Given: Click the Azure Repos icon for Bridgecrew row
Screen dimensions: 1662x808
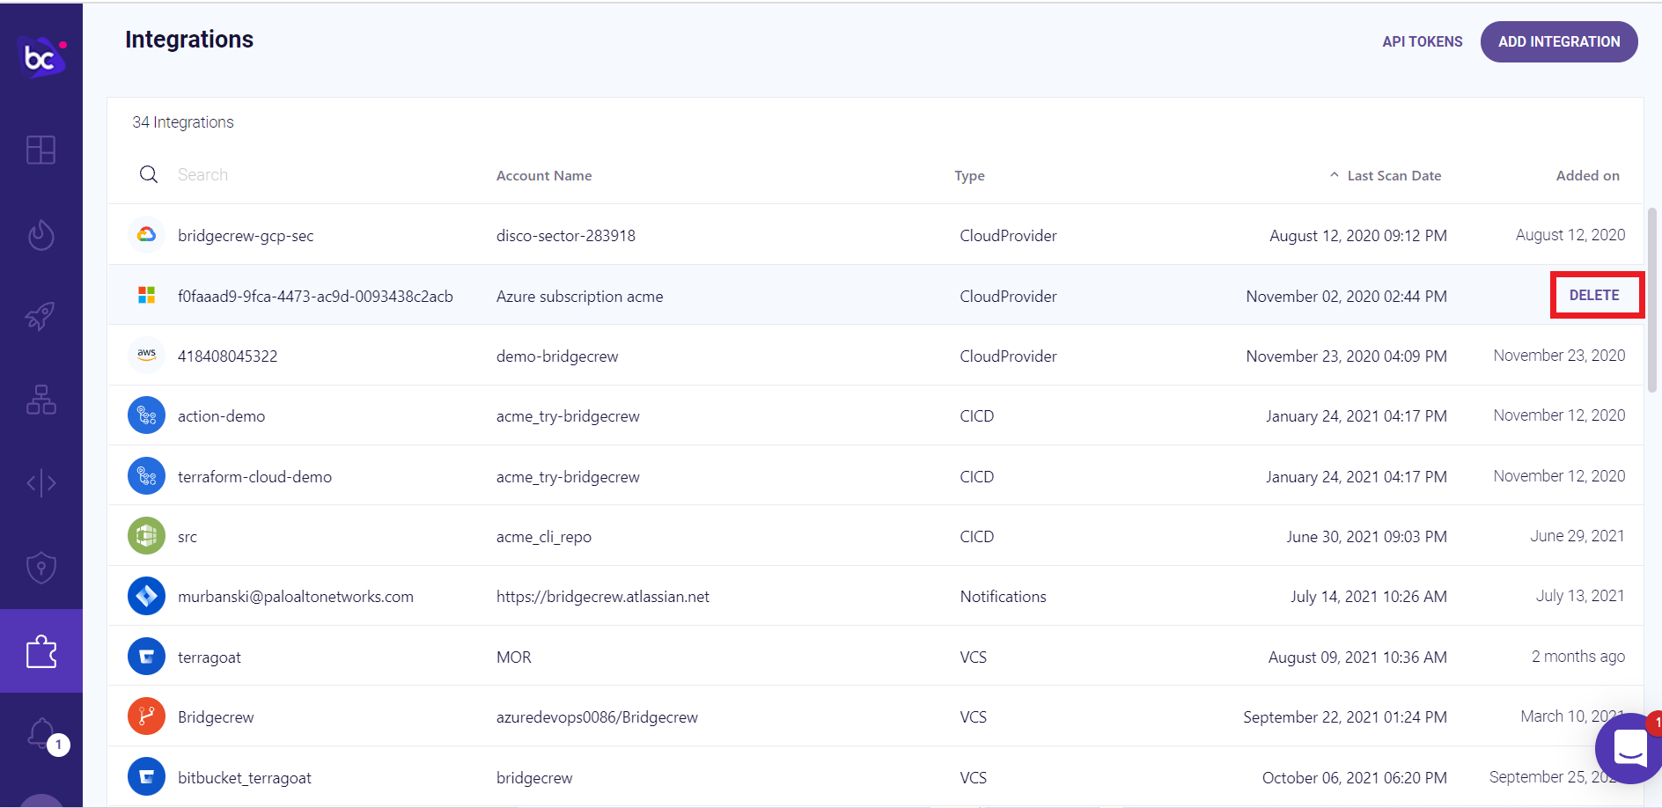Looking at the screenshot, I should pos(146,716).
